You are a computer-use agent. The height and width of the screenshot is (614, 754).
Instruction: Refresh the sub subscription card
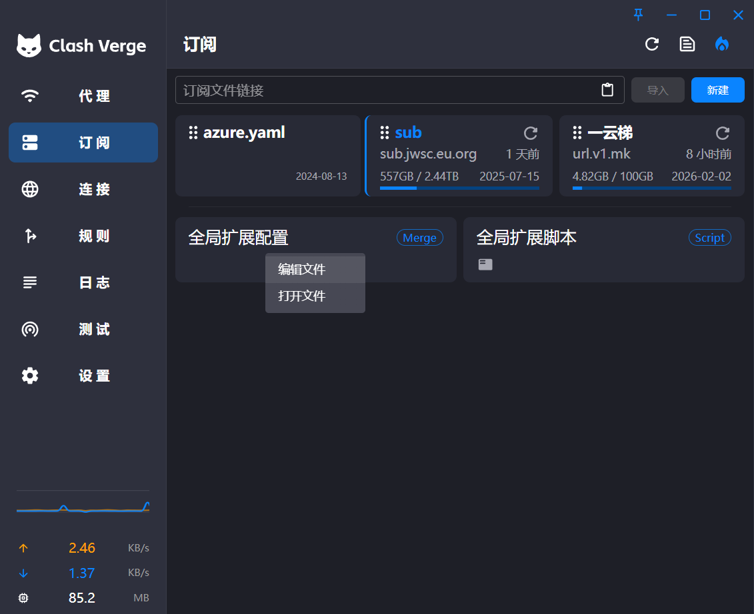click(x=530, y=133)
